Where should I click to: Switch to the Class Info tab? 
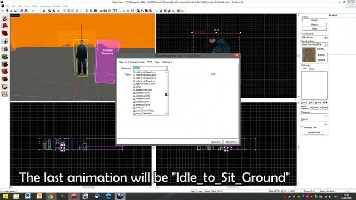123,62
